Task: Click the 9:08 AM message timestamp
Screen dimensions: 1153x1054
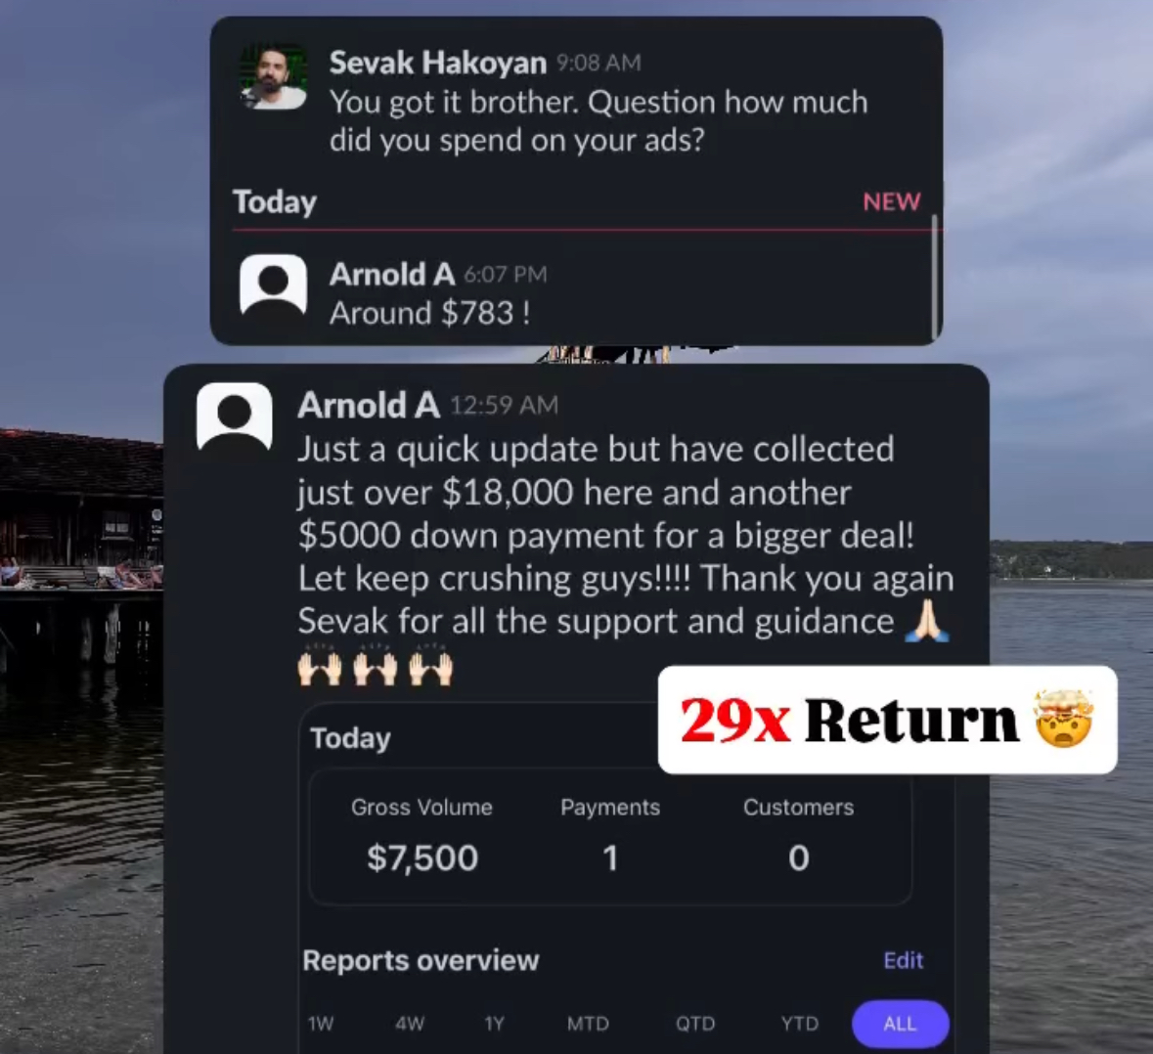Action: tap(599, 64)
